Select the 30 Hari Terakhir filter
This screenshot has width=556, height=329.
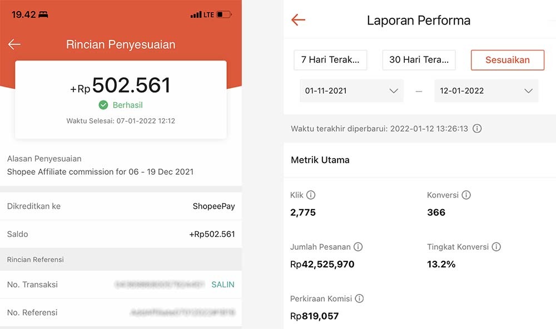pyautogui.click(x=419, y=60)
